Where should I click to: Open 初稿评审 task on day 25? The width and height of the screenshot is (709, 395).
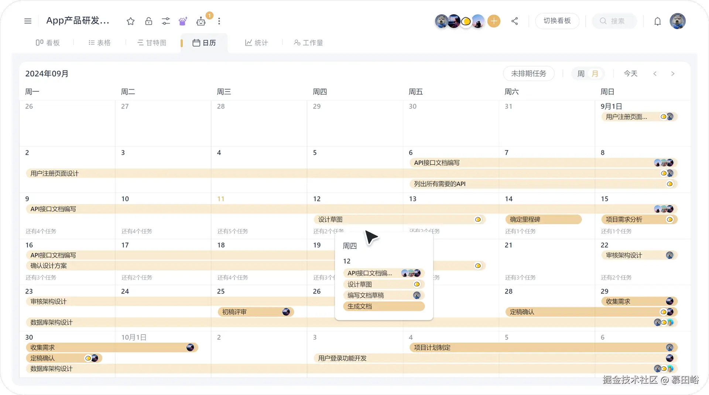click(256, 312)
